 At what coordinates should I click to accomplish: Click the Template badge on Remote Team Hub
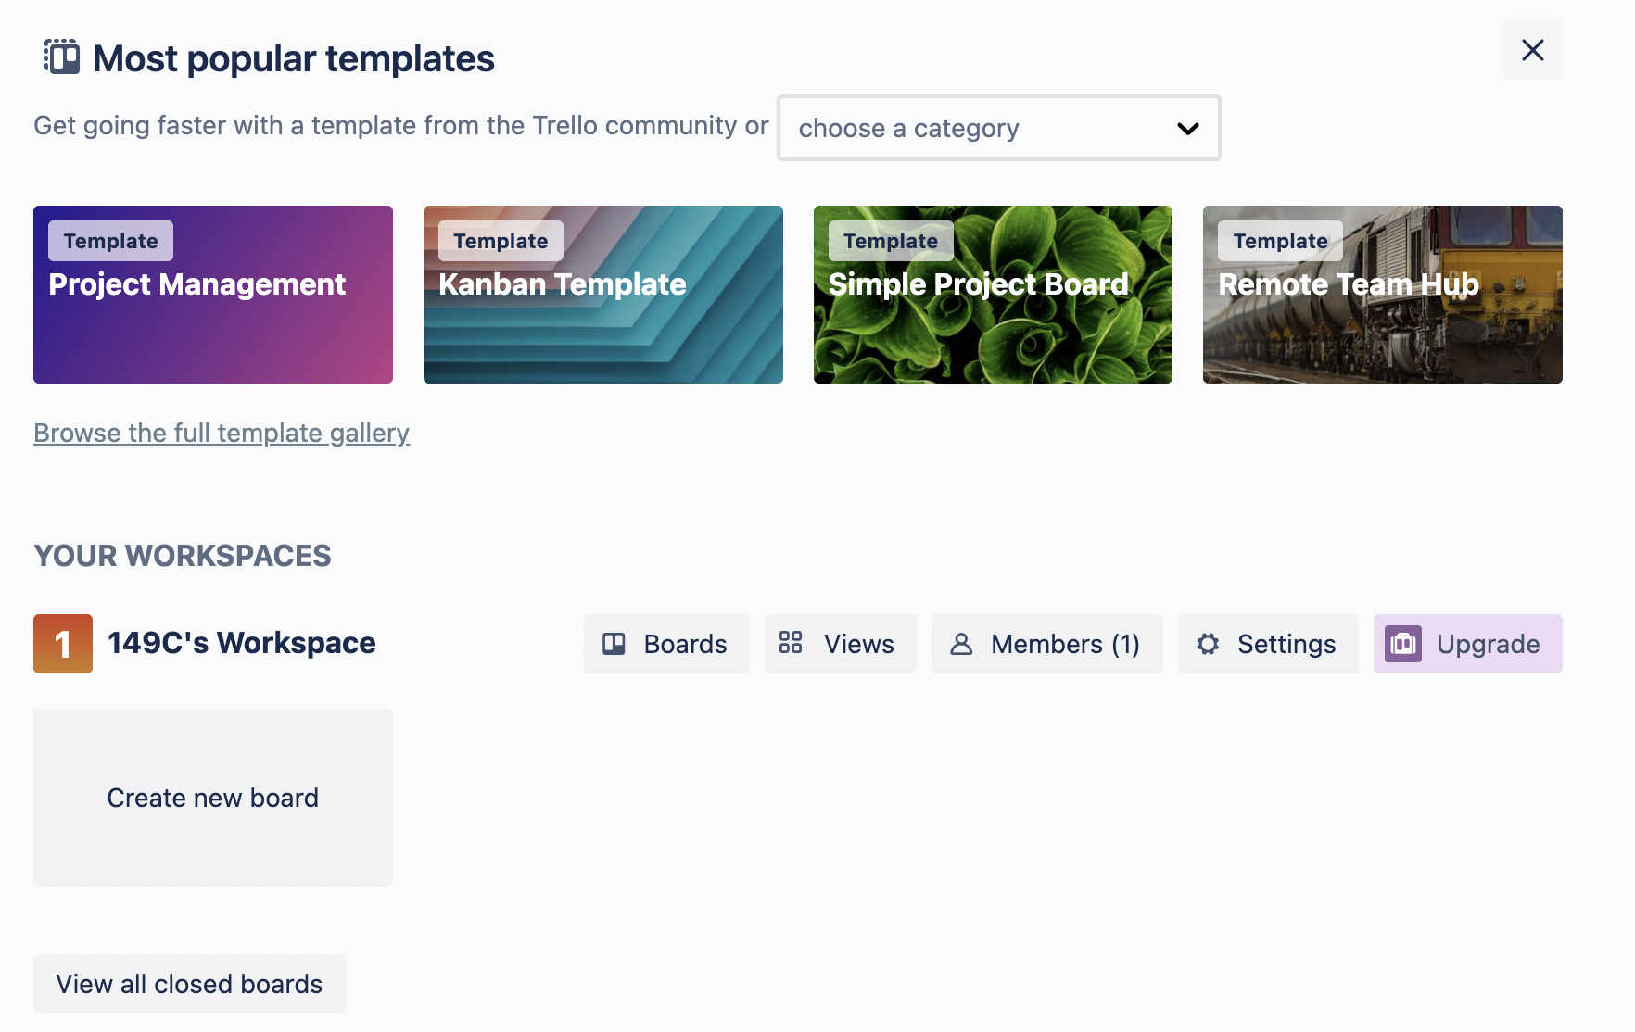point(1280,241)
